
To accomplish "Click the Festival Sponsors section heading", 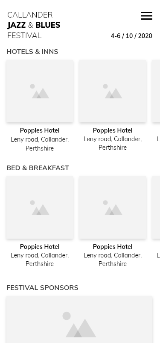I will coord(42,288).
